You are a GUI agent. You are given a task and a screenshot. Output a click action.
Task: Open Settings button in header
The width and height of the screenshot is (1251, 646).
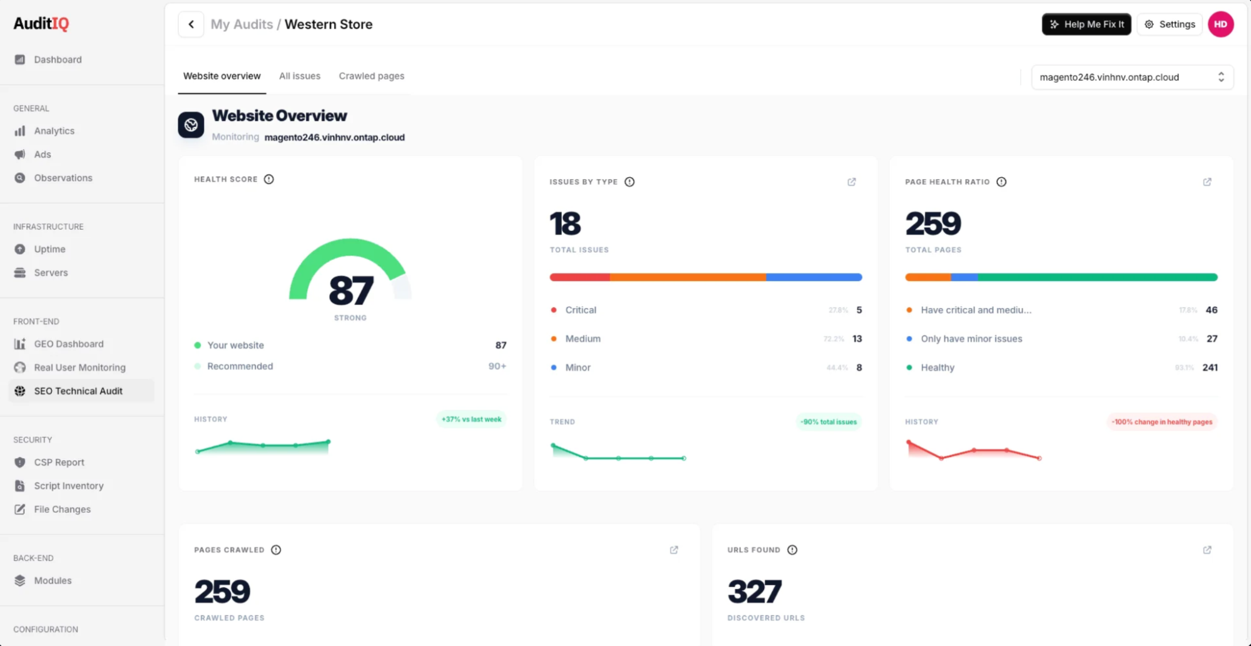pos(1170,24)
